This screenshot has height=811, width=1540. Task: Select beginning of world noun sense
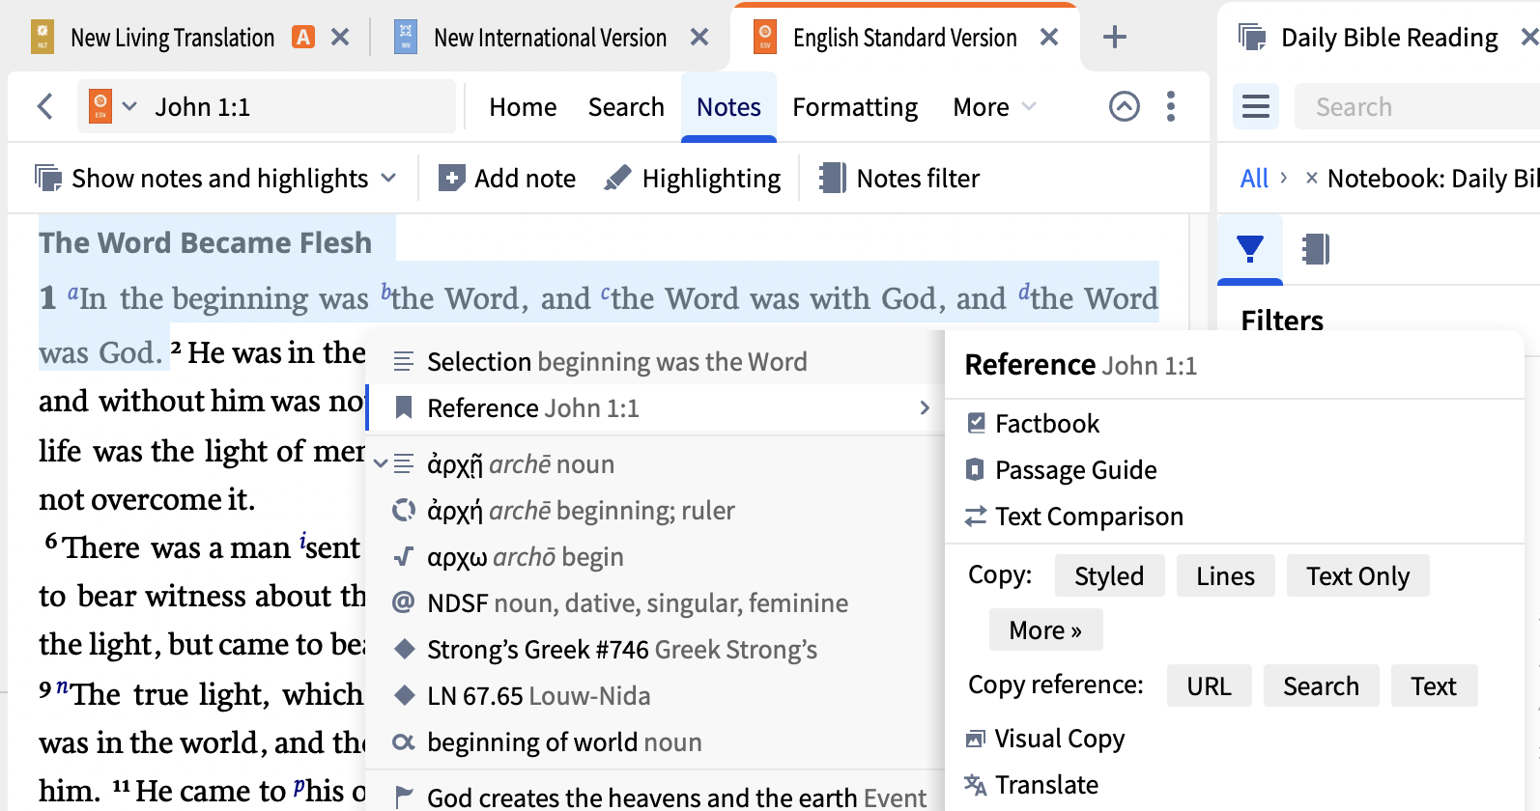(x=655, y=742)
